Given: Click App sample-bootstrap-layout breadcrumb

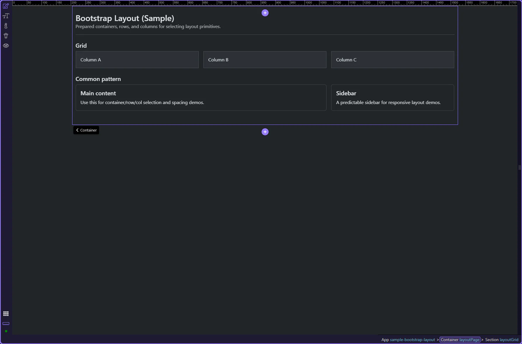Looking at the screenshot, I should coord(408,340).
